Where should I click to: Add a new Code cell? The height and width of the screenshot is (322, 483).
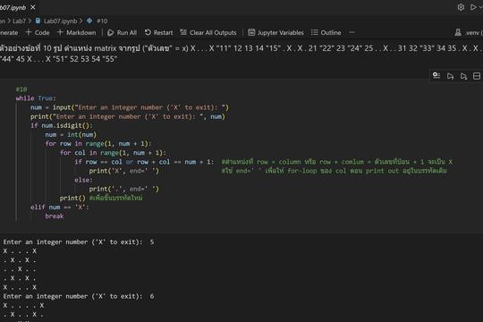[38, 32]
